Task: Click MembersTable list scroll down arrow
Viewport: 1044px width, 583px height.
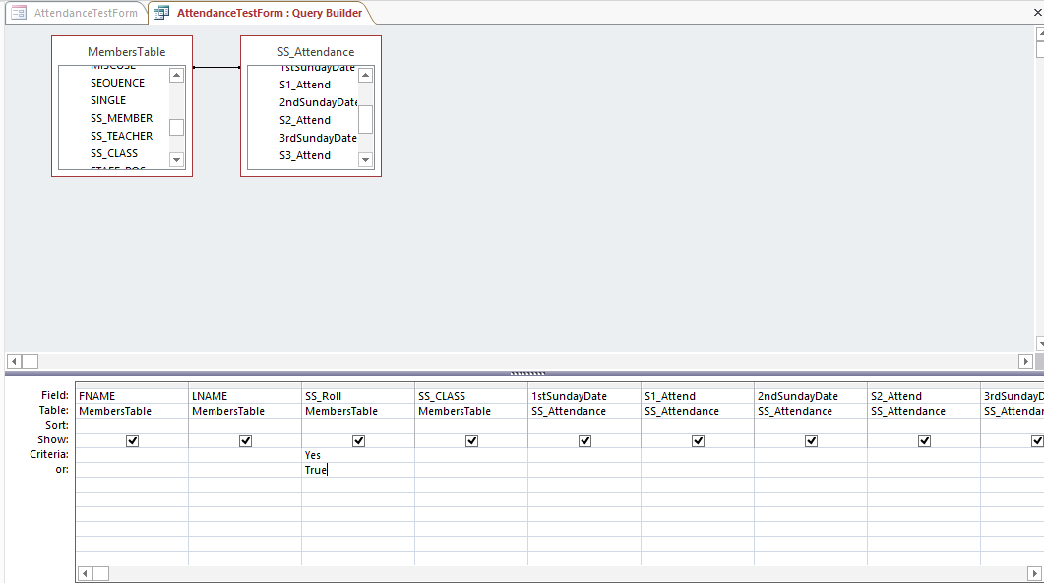Action: point(176,159)
